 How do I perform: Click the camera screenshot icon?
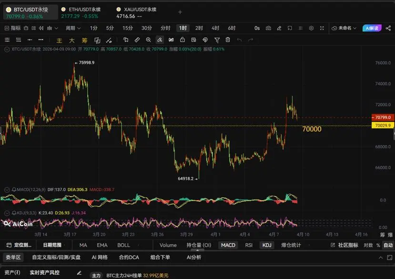[x=268, y=28]
